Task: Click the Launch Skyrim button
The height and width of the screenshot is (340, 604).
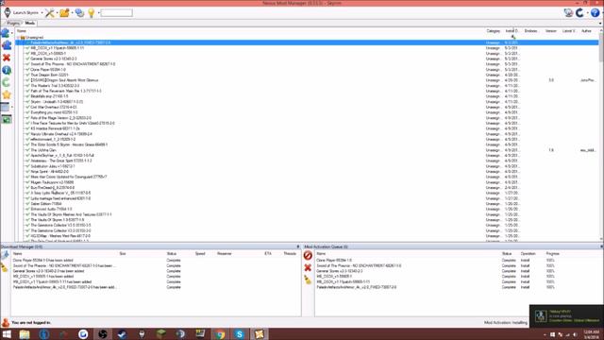Action: pos(21,12)
